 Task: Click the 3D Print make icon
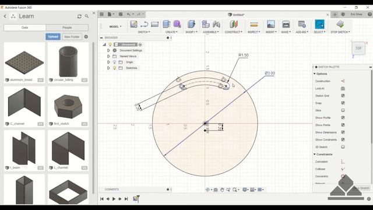tap(286, 24)
